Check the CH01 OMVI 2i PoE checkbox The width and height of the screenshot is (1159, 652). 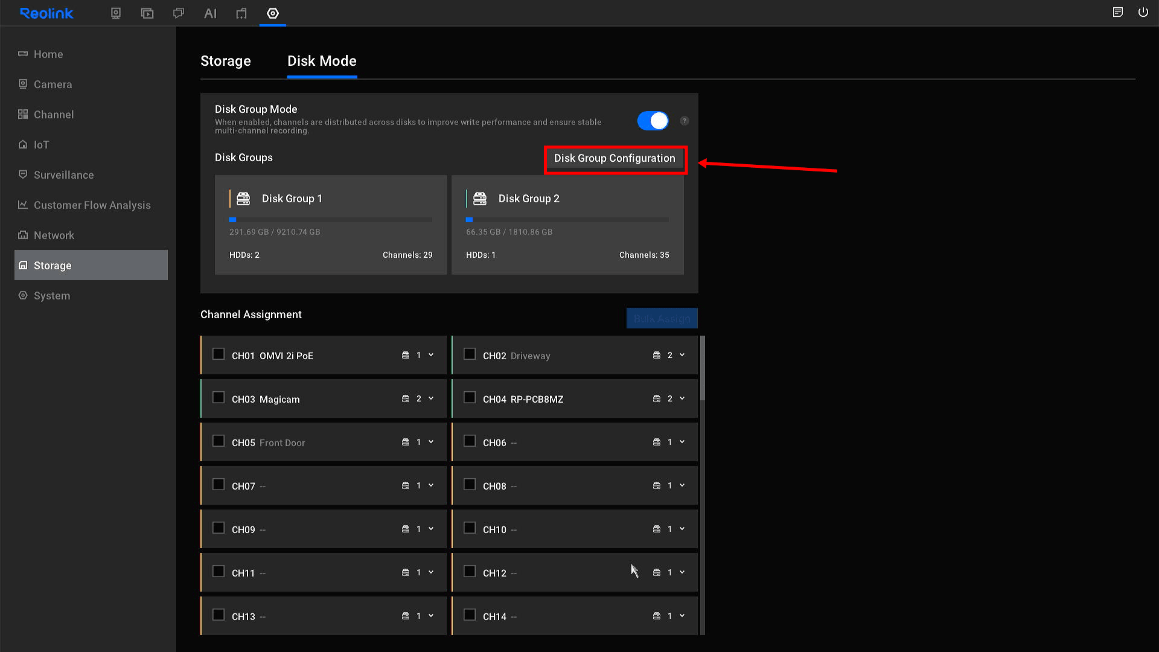click(219, 354)
